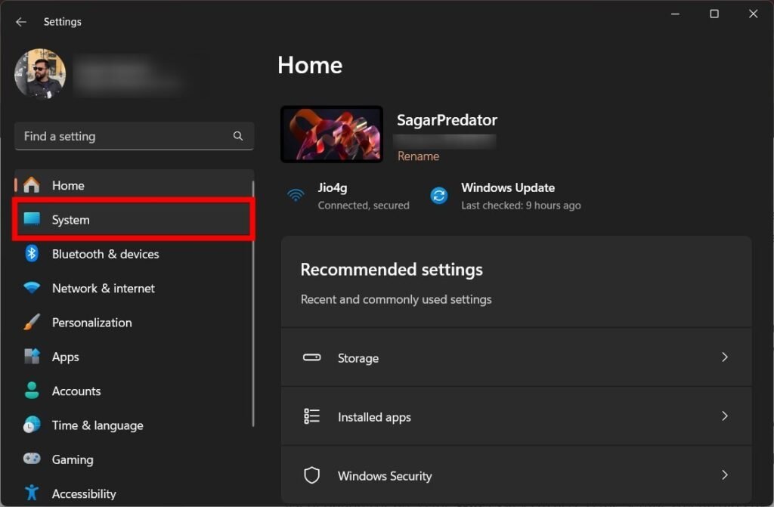Open the Storage recommended setting
The height and width of the screenshot is (507, 774).
tap(516, 357)
